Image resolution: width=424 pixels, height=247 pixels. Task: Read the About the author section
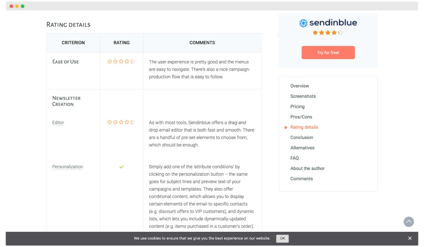[x=307, y=168]
